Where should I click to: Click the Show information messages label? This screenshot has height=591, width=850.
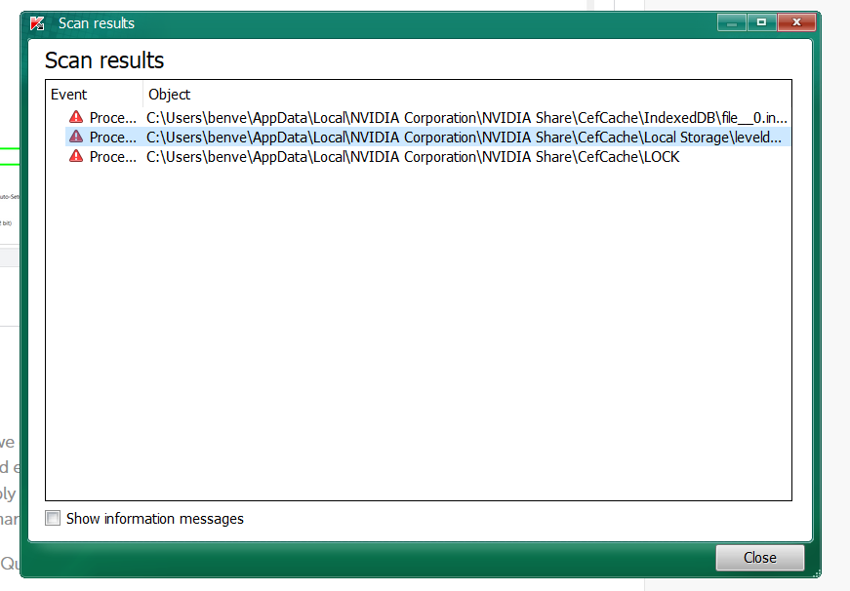coord(155,519)
